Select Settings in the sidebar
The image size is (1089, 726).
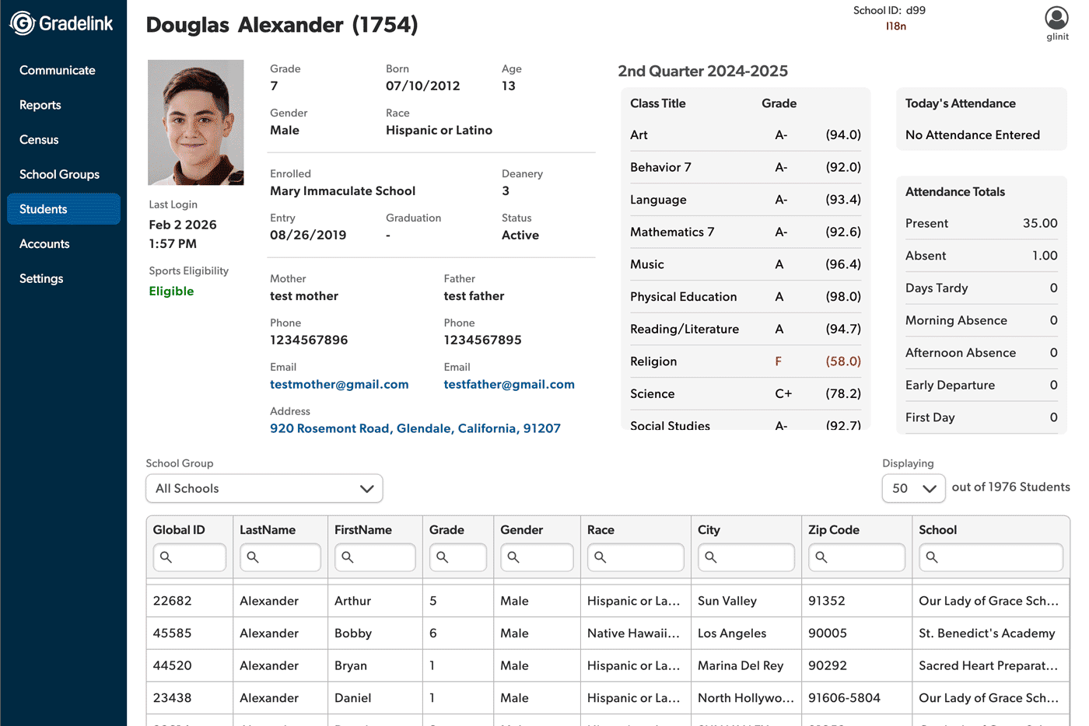tap(41, 278)
